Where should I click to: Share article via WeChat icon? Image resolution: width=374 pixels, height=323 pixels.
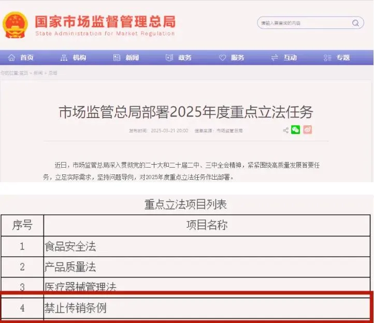click(x=296, y=130)
